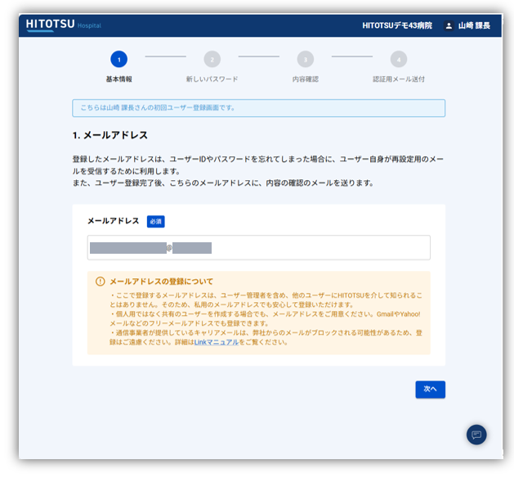The width and height of the screenshot is (514, 478).
Task: Click the 基本情報 step label
Action: (x=119, y=79)
